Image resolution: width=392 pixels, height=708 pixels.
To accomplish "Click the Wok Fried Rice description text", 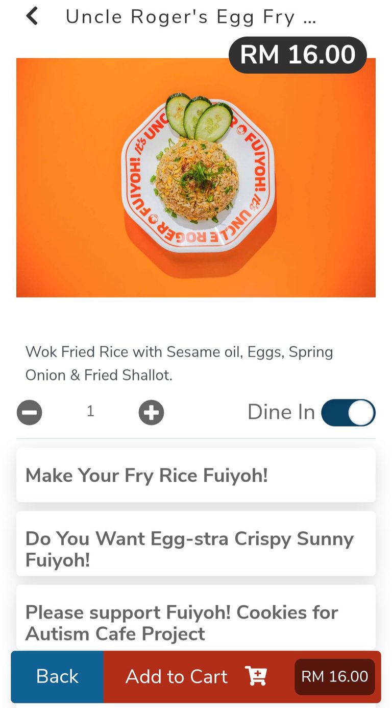I will [x=179, y=363].
